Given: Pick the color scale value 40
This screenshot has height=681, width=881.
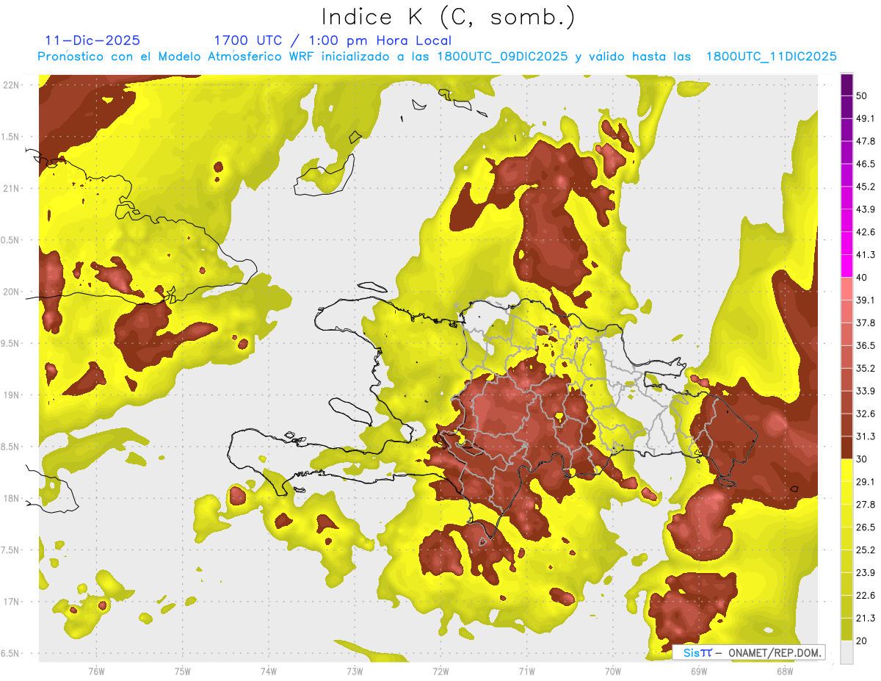Looking at the screenshot, I should (862, 278).
